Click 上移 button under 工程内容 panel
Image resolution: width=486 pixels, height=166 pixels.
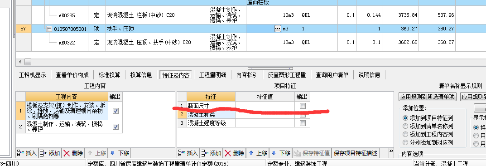(x=96, y=153)
